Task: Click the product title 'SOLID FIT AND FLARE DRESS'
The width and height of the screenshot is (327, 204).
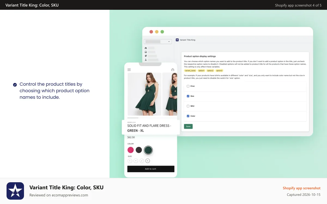Action: (x=148, y=126)
